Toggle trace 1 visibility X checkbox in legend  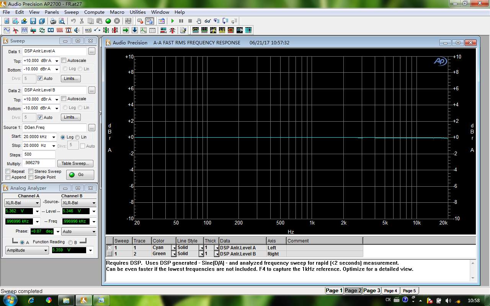109,248
